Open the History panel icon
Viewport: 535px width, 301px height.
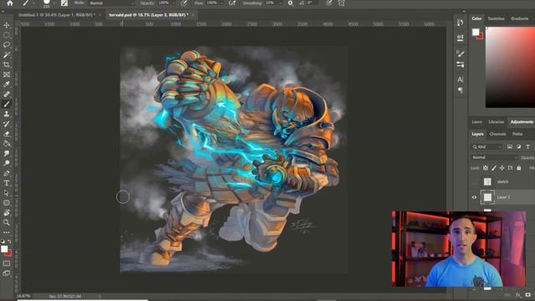click(461, 23)
